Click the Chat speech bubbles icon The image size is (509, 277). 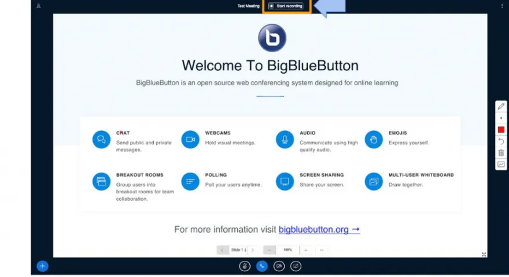(101, 139)
